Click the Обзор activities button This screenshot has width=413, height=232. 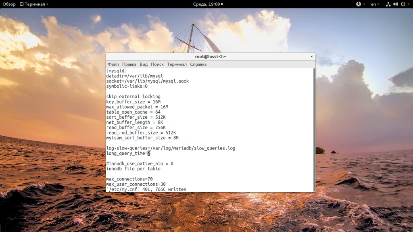pos(9,4)
